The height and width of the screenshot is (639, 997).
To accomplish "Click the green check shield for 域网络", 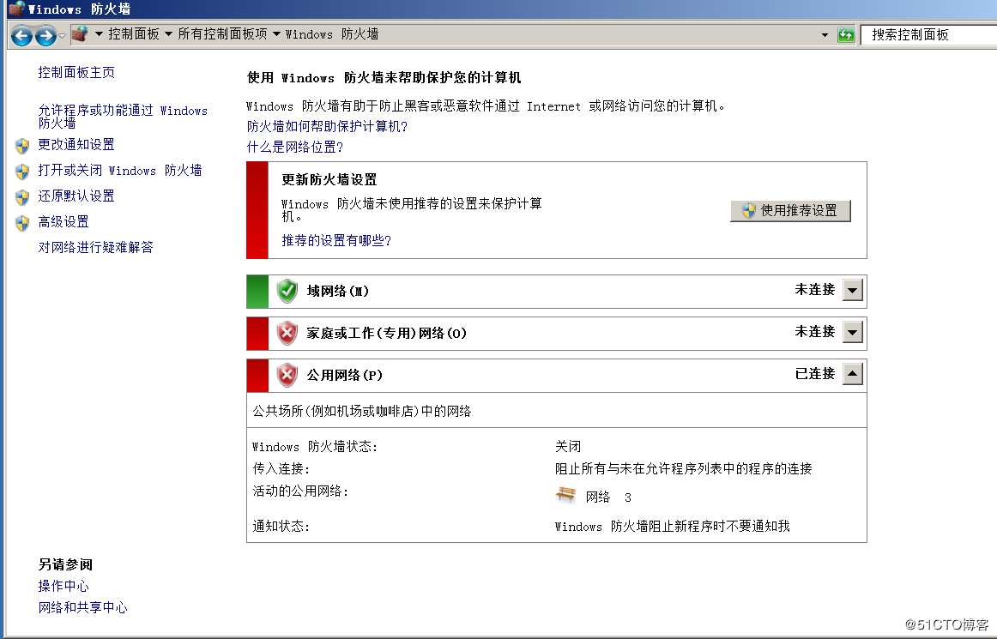I will point(287,291).
